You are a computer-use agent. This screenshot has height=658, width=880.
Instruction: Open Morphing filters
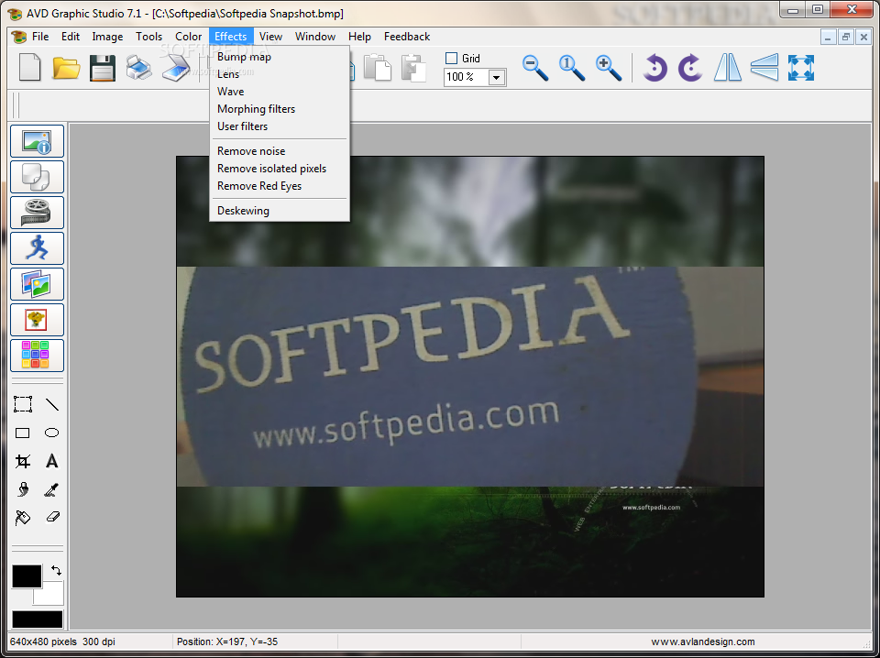[280, 109]
